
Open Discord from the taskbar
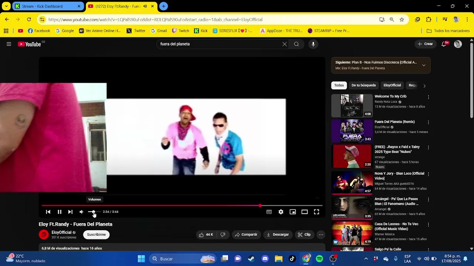(x=265, y=259)
